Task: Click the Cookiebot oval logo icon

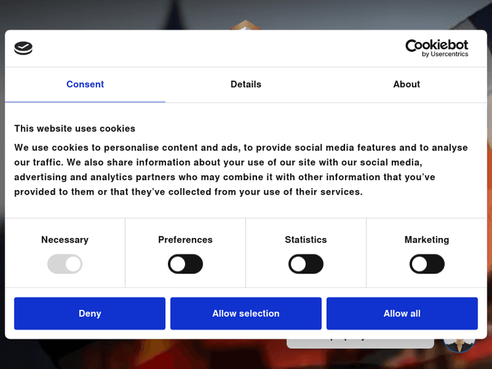Action: pyautogui.click(x=23, y=48)
